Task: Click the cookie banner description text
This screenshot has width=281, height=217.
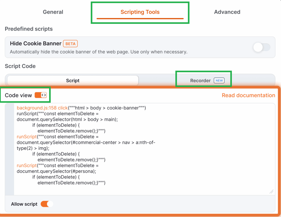Action: point(99,52)
